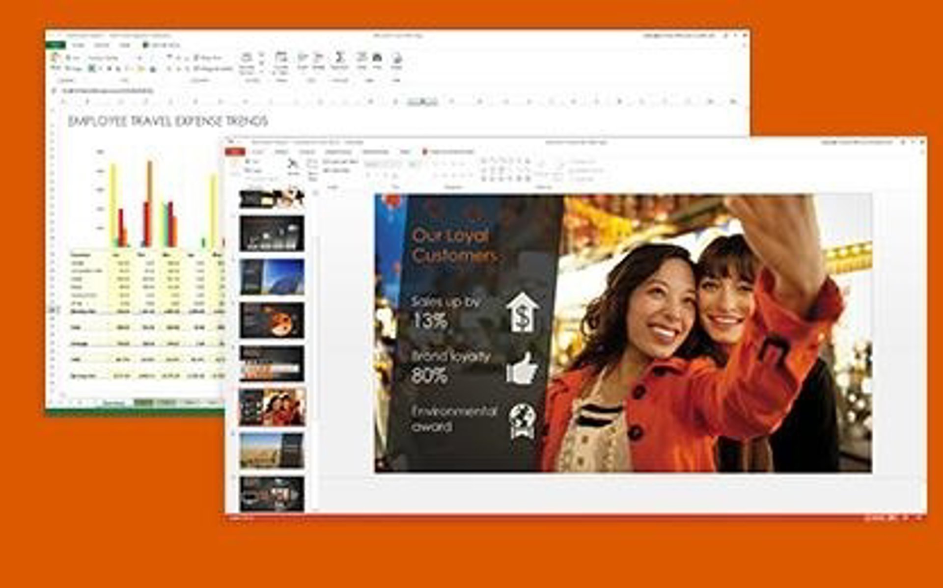Toggle Merge & Center in Excel ribbon

[211, 69]
